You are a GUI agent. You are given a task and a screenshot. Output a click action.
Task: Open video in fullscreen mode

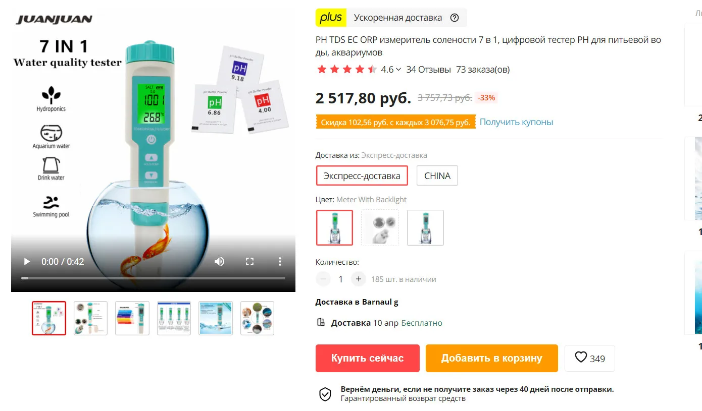click(x=249, y=262)
